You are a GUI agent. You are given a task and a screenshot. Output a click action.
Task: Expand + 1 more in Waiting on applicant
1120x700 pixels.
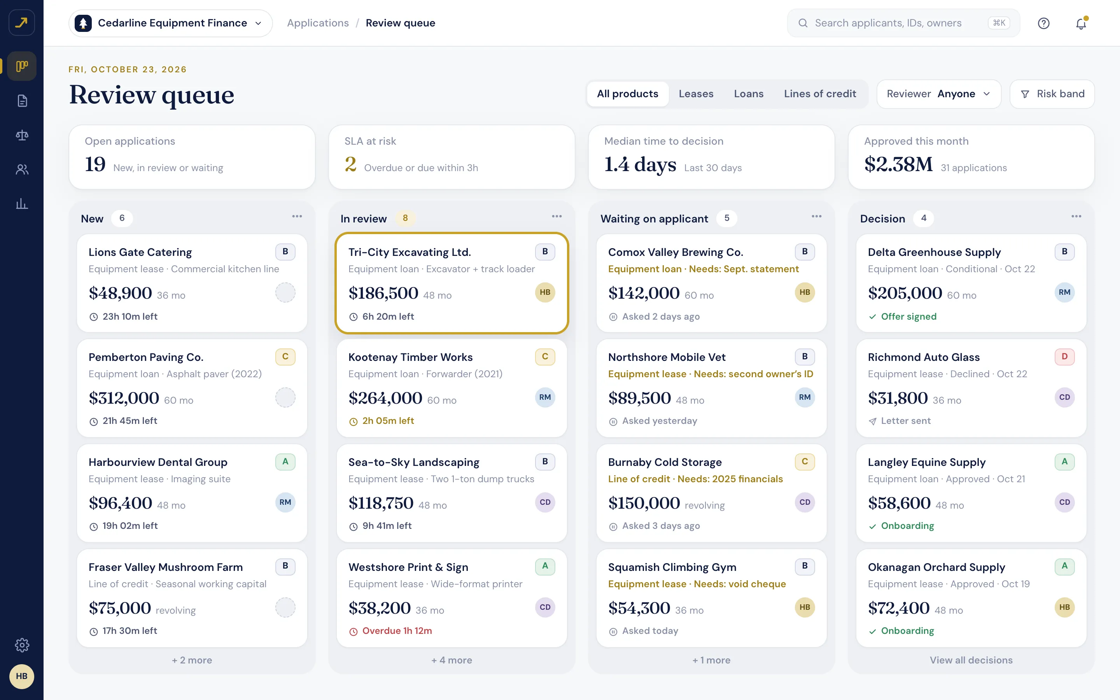pyautogui.click(x=711, y=660)
